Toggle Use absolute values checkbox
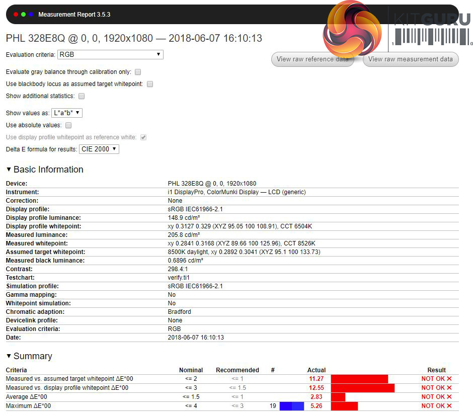This screenshot has height=417, width=473. pyautogui.click(x=68, y=125)
